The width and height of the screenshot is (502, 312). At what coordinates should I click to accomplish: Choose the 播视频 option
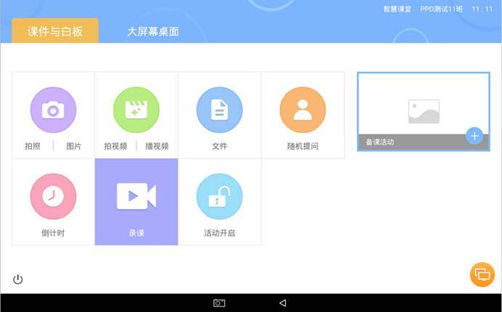click(x=157, y=146)
